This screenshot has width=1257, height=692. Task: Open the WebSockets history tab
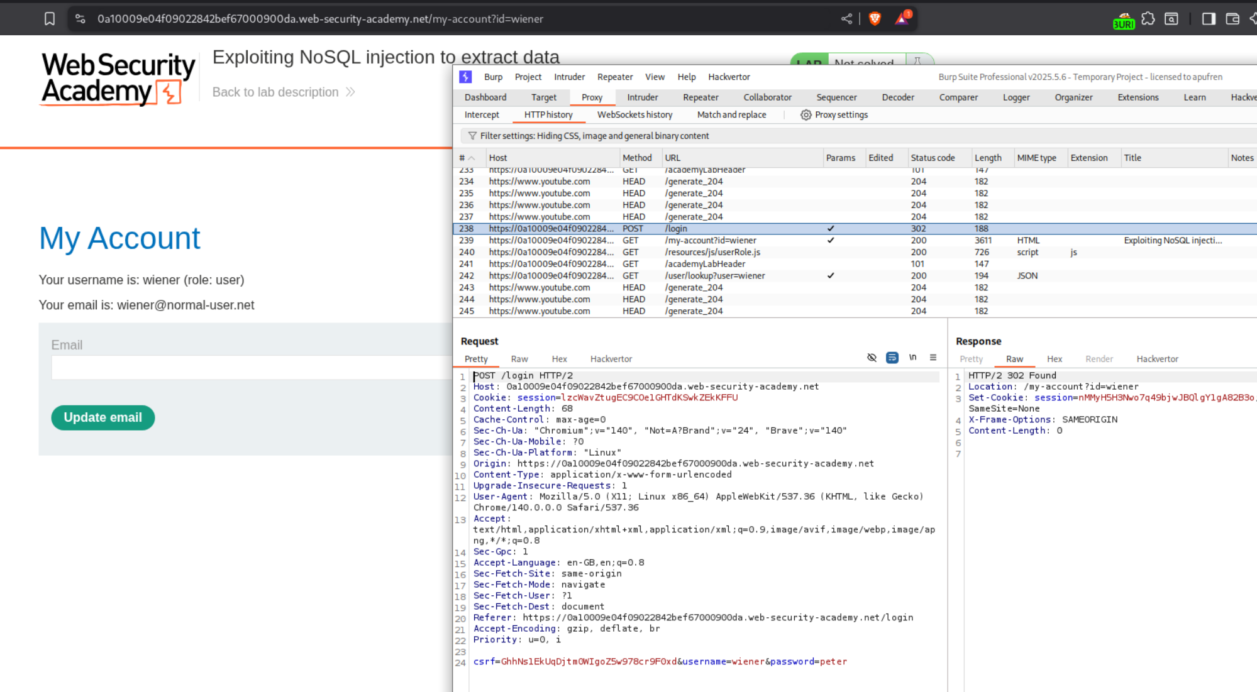pos(634,115)
